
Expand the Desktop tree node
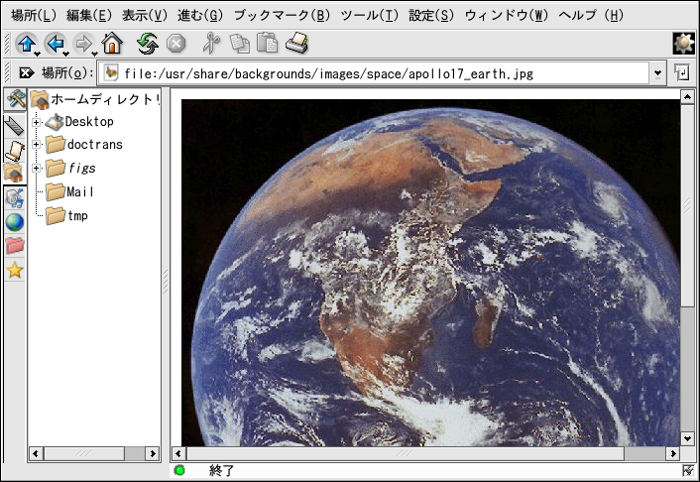click(x=37, y=122)
